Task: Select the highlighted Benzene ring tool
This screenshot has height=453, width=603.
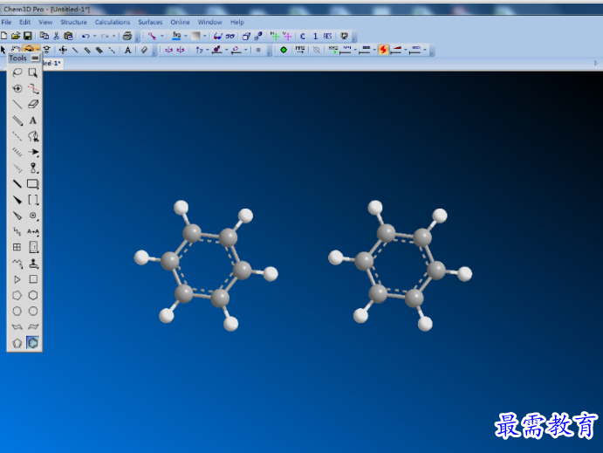Action: tap(33, 343)
